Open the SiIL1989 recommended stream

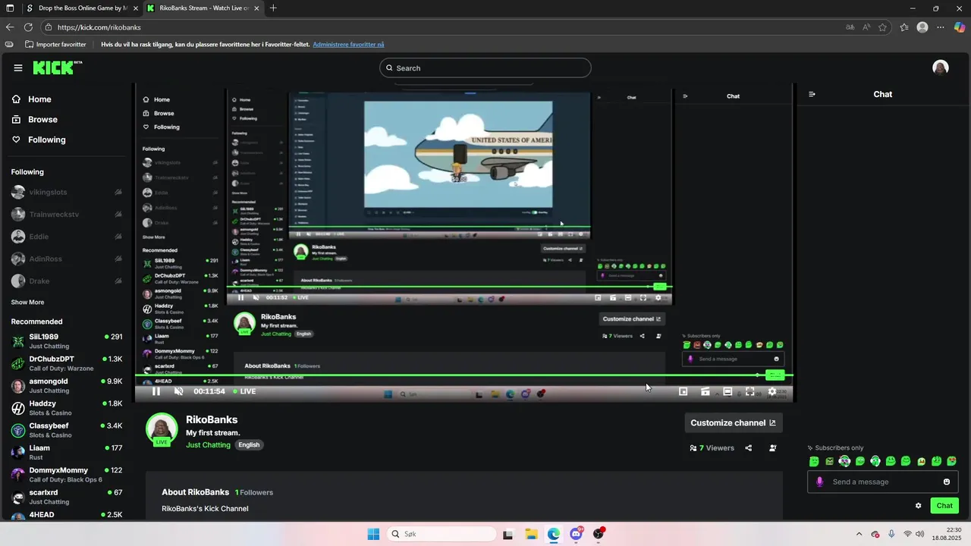(67, 341)
